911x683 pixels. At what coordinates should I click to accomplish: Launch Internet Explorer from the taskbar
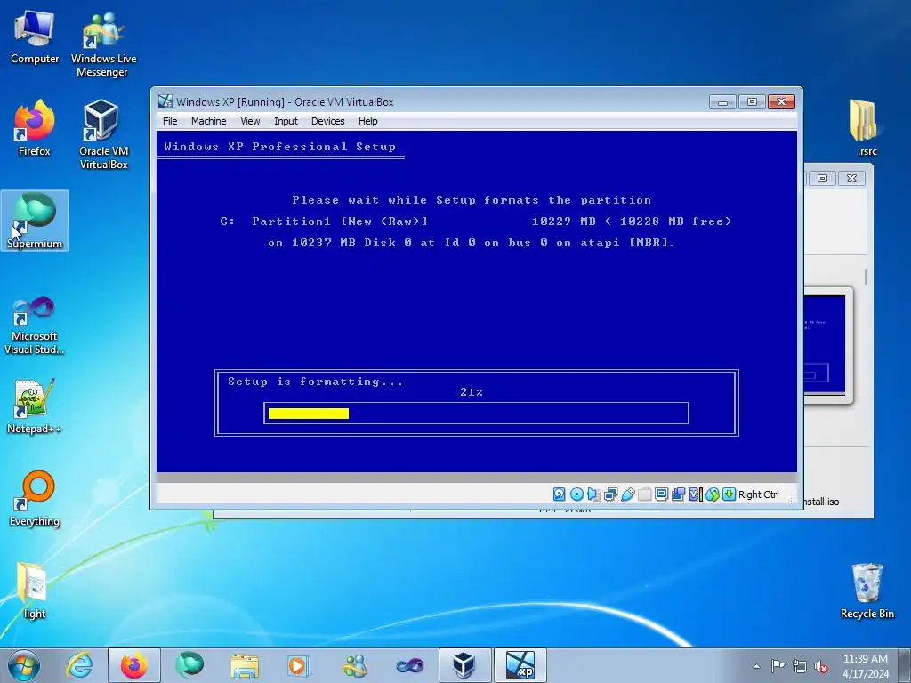79,665
